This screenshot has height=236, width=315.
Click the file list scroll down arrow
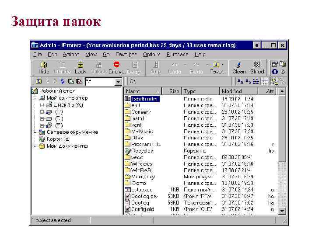(x=282, y=211)
